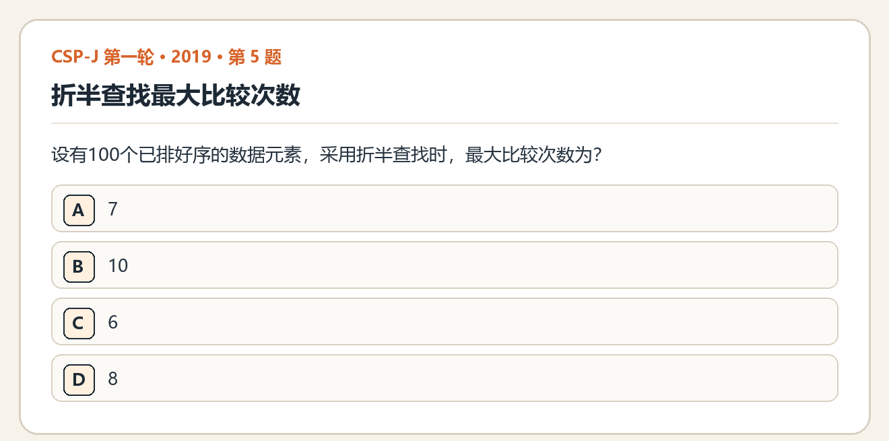889x441 pixels.
Task: Mark answer option D with value 8
Action: click(x=444, y=378)
